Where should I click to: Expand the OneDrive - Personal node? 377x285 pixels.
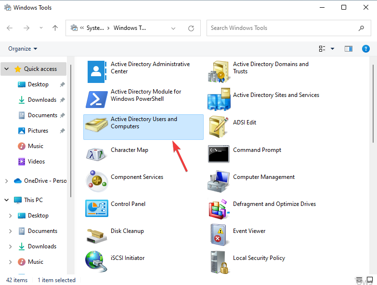6,181
